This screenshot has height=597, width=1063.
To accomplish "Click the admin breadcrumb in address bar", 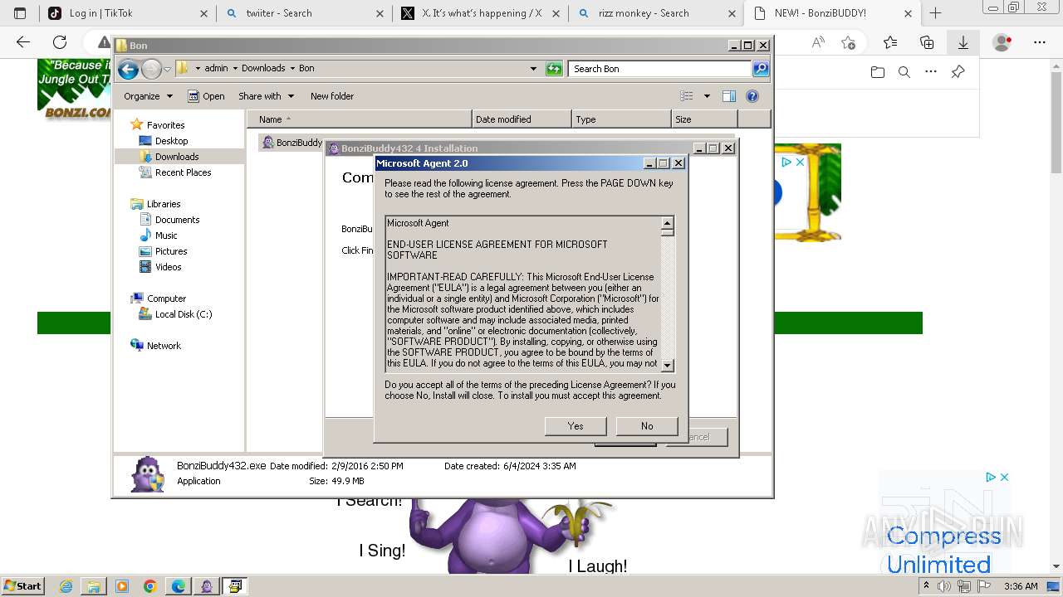I will click(216, 69).
